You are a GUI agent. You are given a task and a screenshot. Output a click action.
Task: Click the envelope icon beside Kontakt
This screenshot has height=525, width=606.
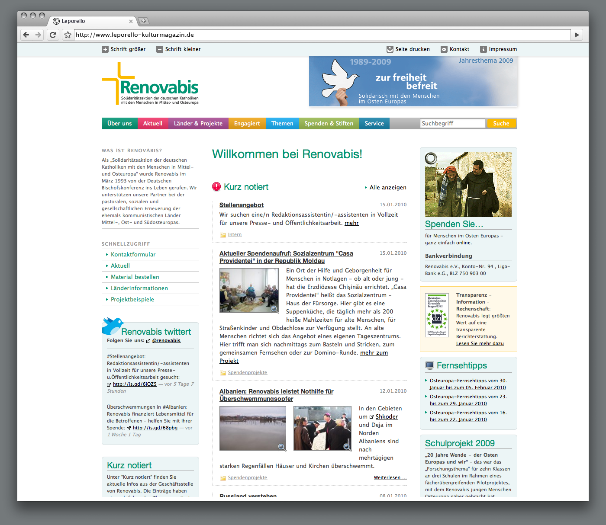(444, 49)
